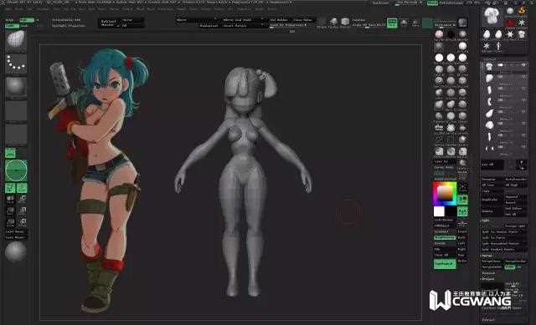This screenshot has width=536, height=325.
Task: Expand the Project section header
Action: click(x=488, y=278)
